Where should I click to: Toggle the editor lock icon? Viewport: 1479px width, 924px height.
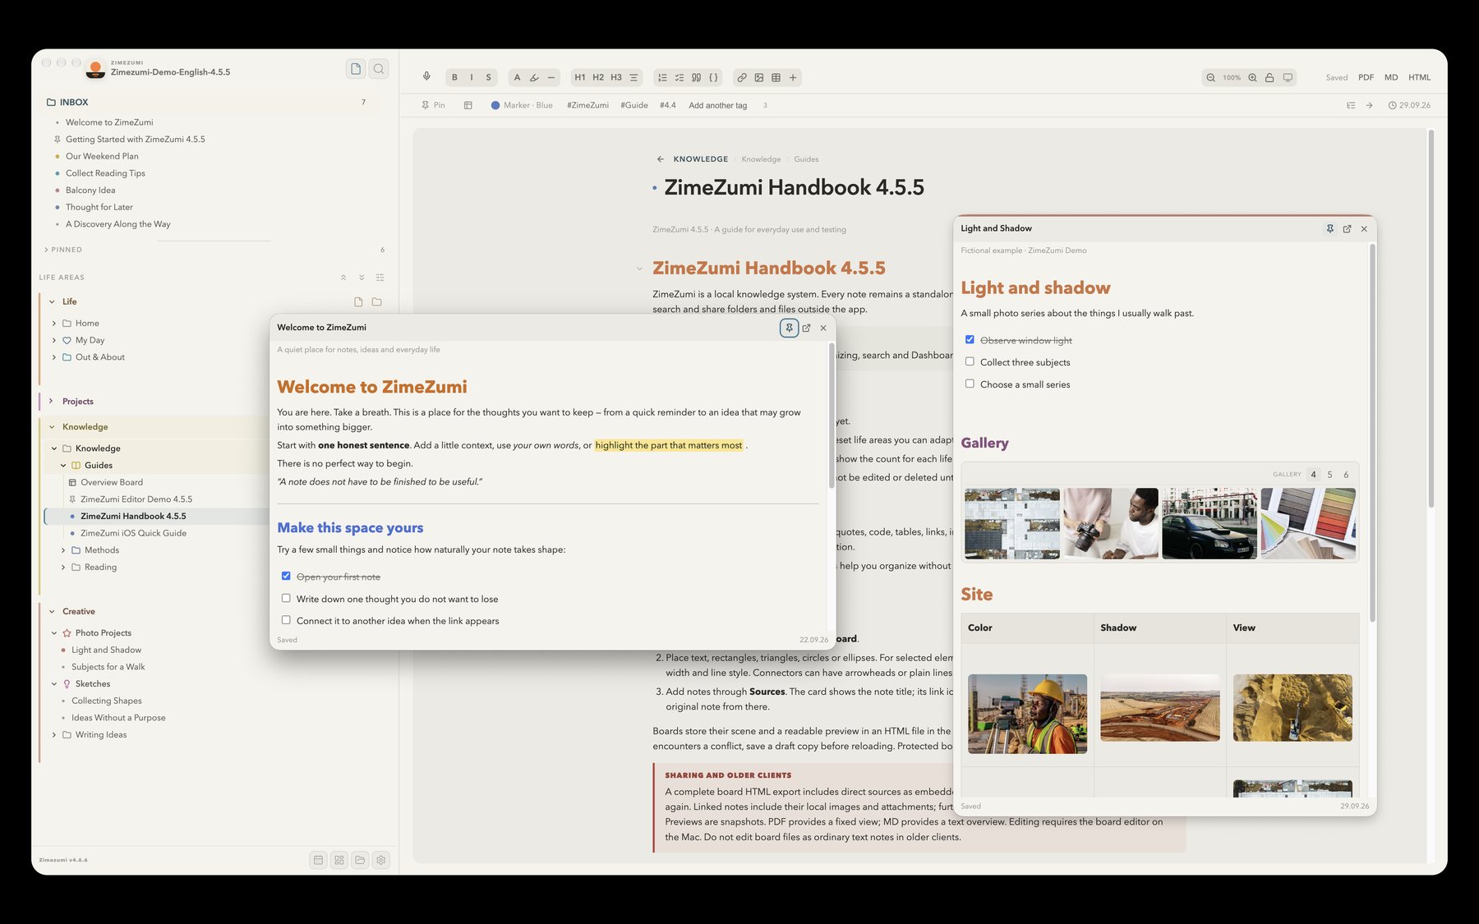click(x=1269, y=77)
